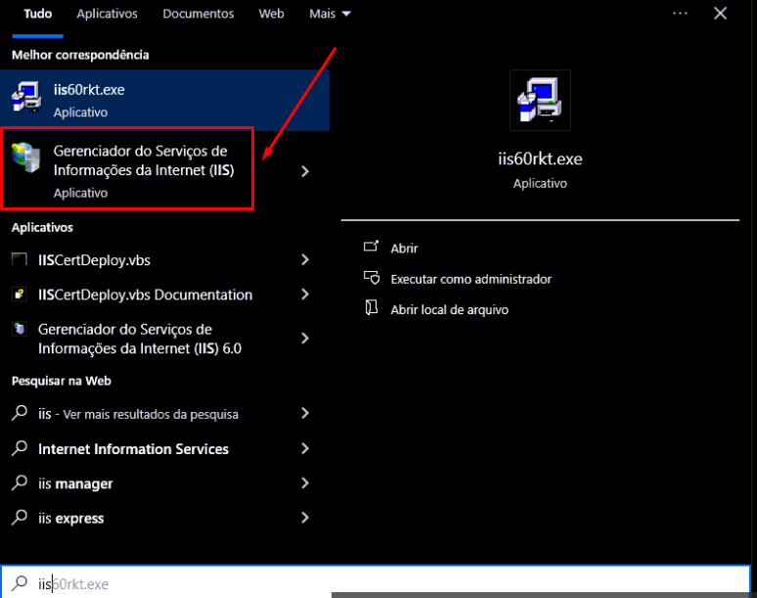Click iis60rkt.exe title in preview pane

coord(540,159)
